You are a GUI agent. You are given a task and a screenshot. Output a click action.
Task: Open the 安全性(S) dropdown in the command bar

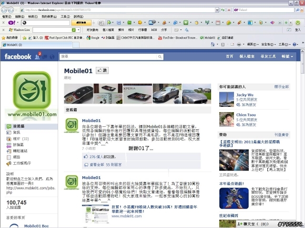(x=268, y=44)
